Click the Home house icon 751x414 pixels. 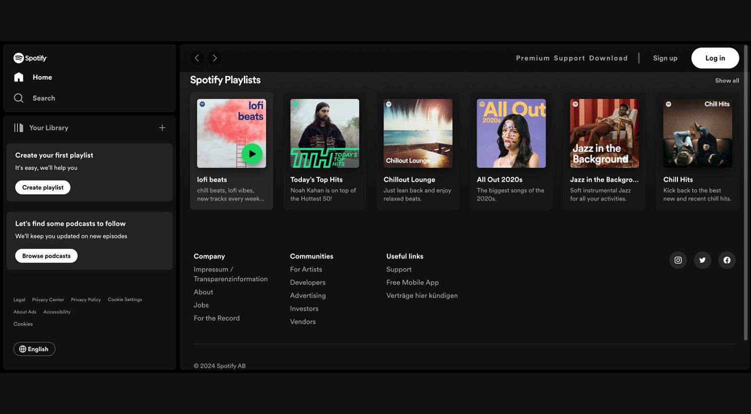coord(19,77)
